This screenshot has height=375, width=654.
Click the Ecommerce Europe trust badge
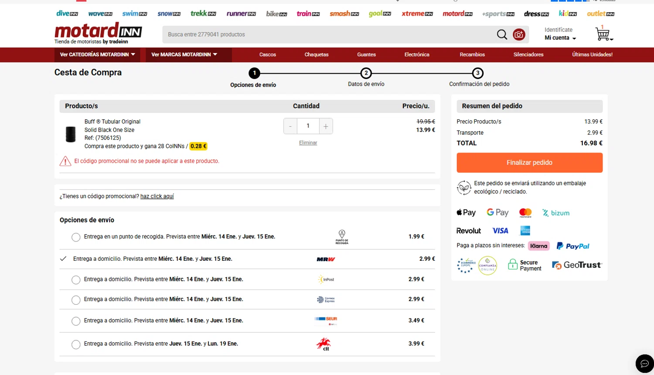pyautogui.click(x=466, y=265)
